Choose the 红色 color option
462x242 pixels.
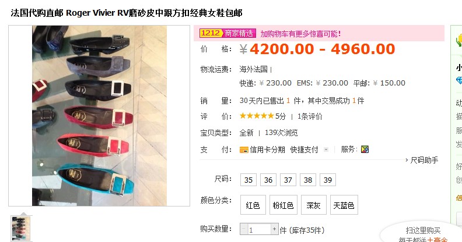253,205
